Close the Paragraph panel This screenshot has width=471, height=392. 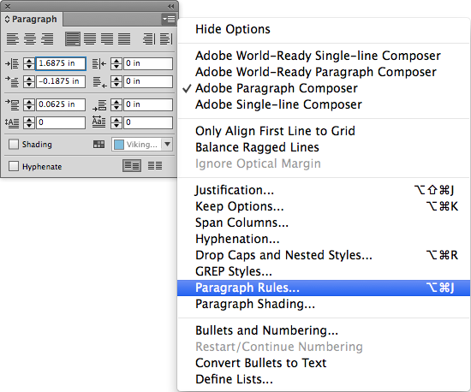[8, 6]
